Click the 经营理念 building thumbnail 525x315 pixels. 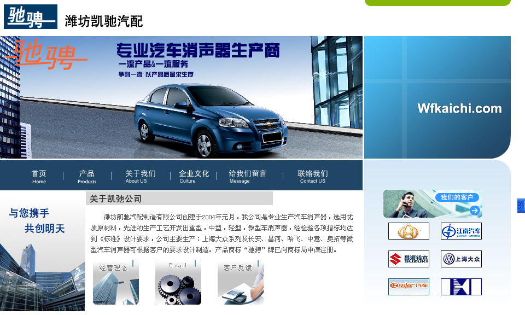pos(116,283)
